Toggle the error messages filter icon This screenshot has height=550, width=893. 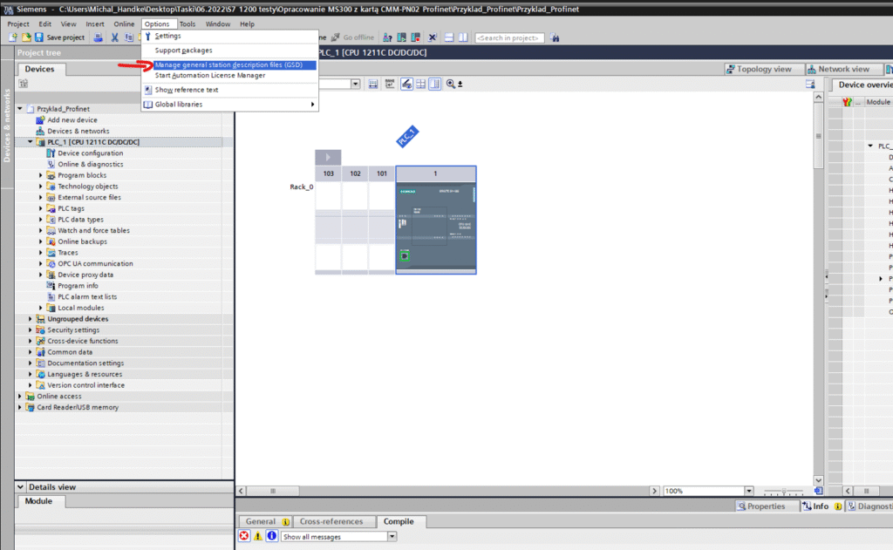point(244,536)
